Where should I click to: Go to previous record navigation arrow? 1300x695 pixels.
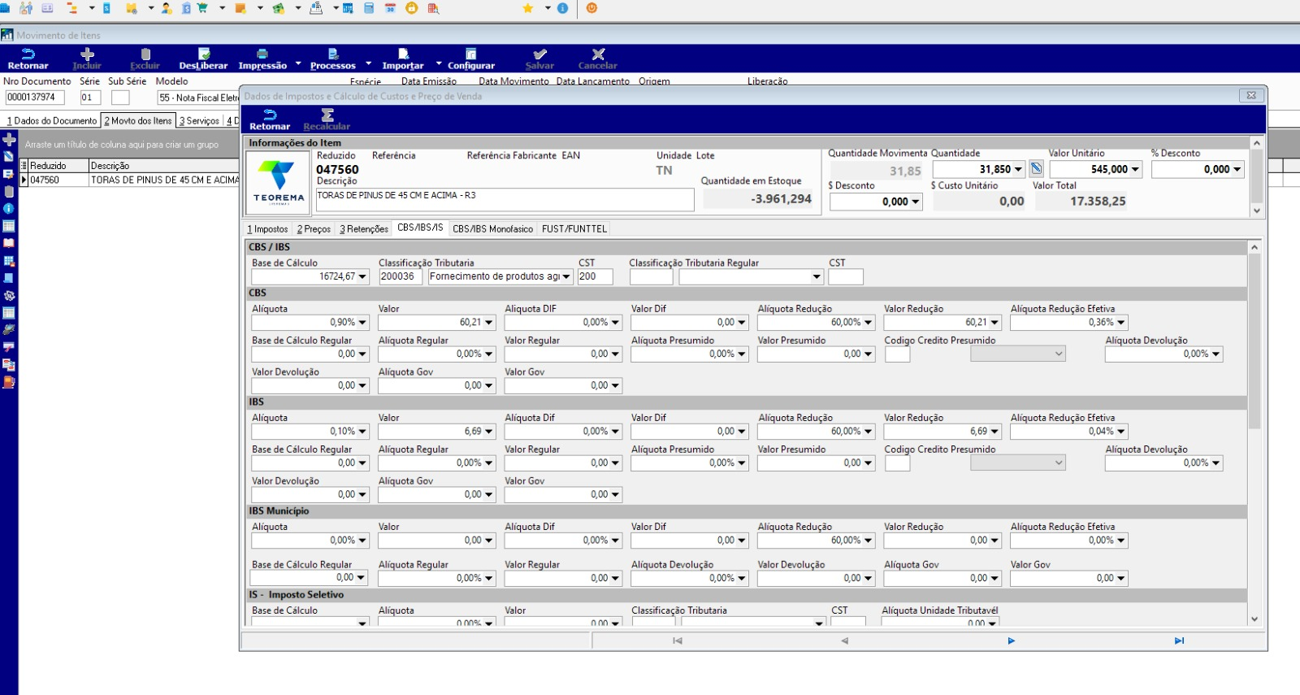(845, 641)
